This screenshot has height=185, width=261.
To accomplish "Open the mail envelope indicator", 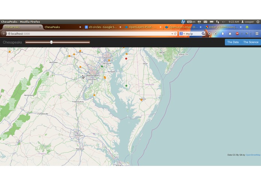I will [205, 22].
